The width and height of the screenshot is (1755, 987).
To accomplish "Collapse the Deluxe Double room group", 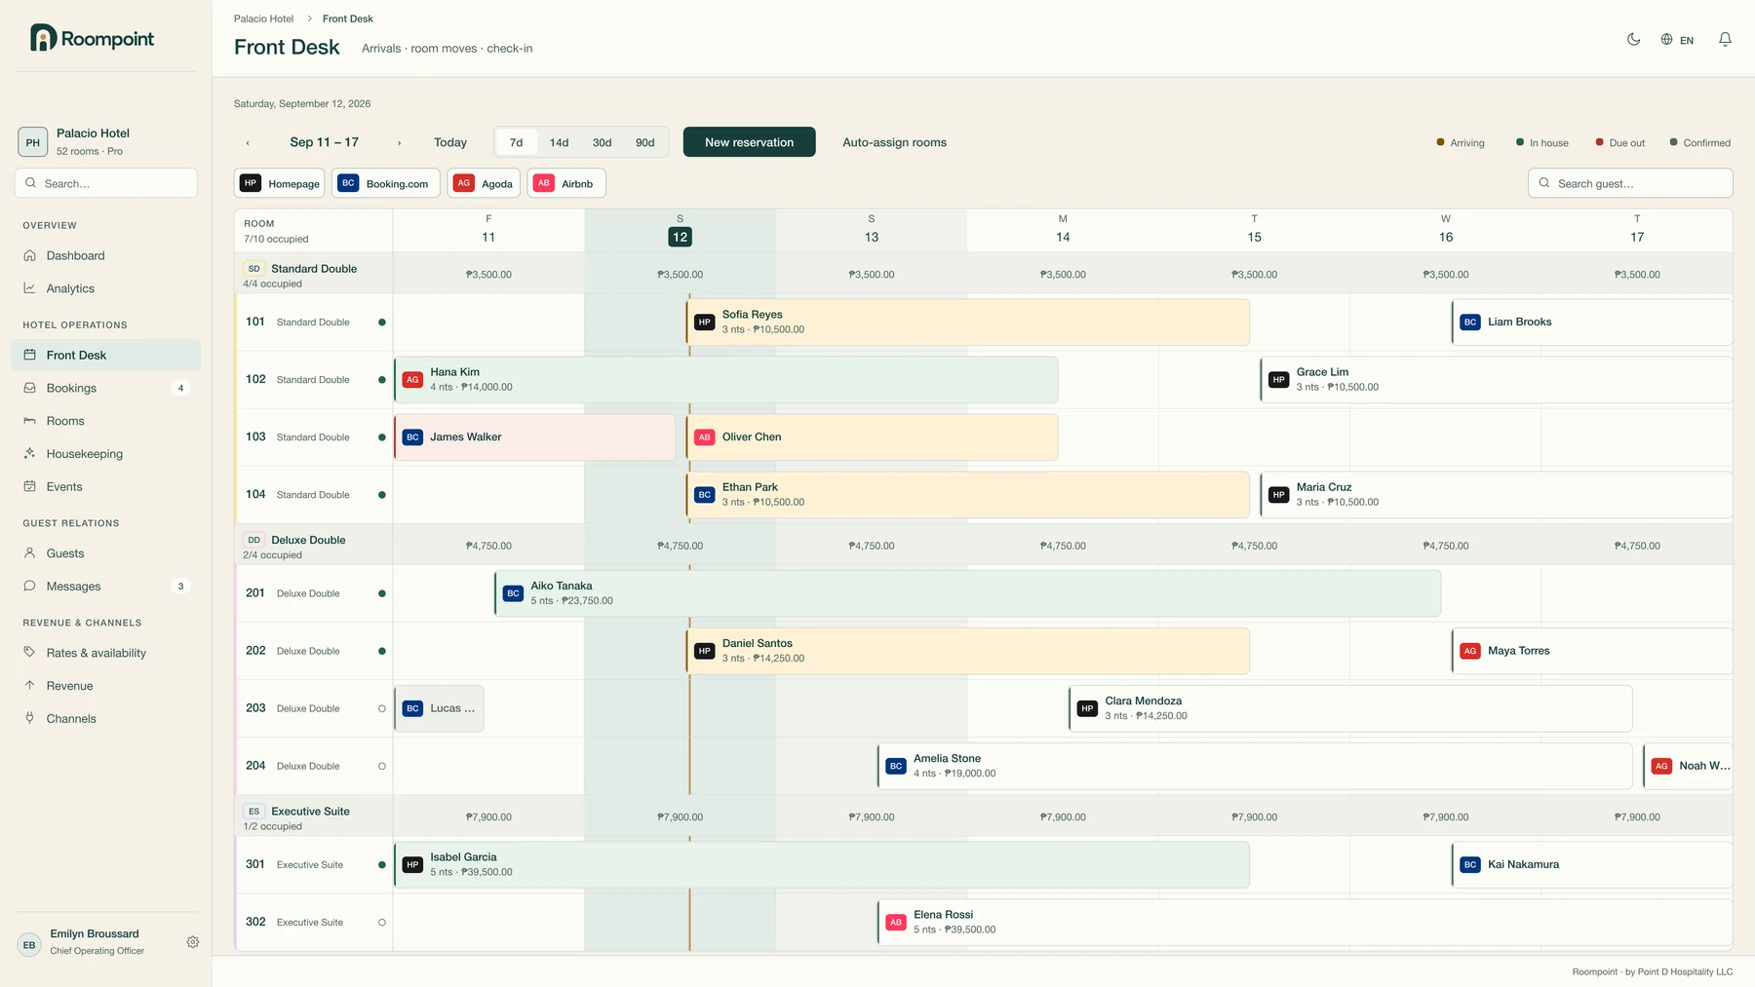I will point(313,547).
